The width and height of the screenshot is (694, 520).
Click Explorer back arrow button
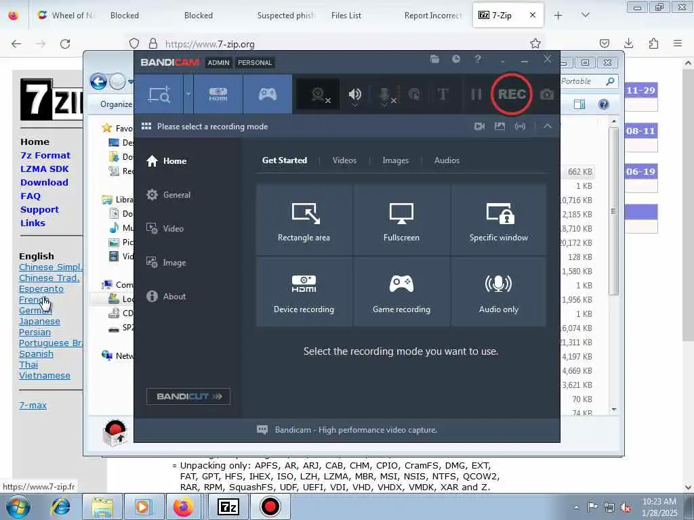click(x=98, y=82)
